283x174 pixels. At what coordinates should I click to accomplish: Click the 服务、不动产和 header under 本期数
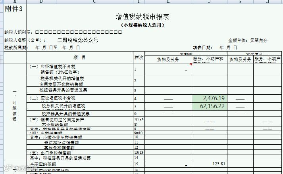(x=209, y=59)
